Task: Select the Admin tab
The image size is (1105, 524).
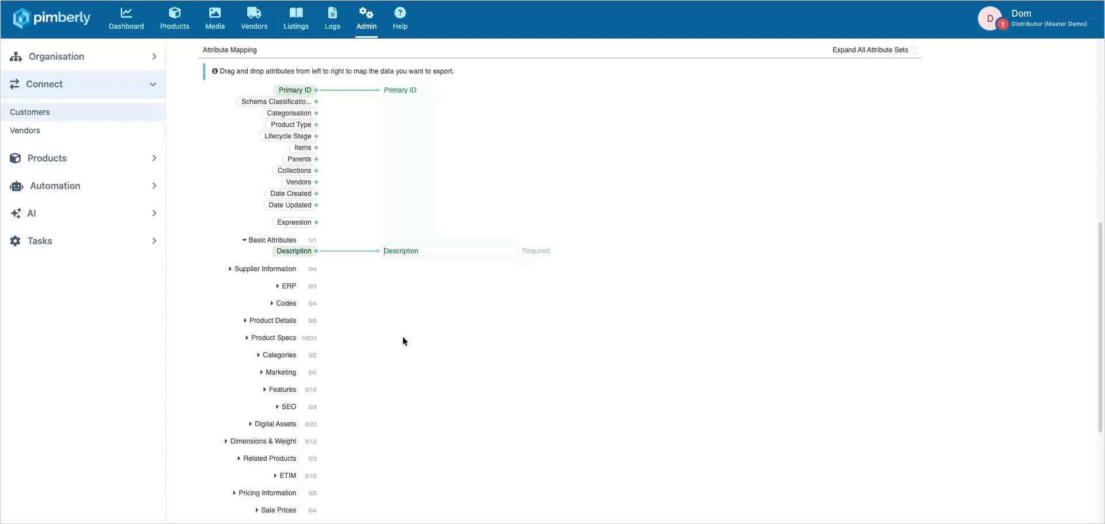Action: [366, 19]
